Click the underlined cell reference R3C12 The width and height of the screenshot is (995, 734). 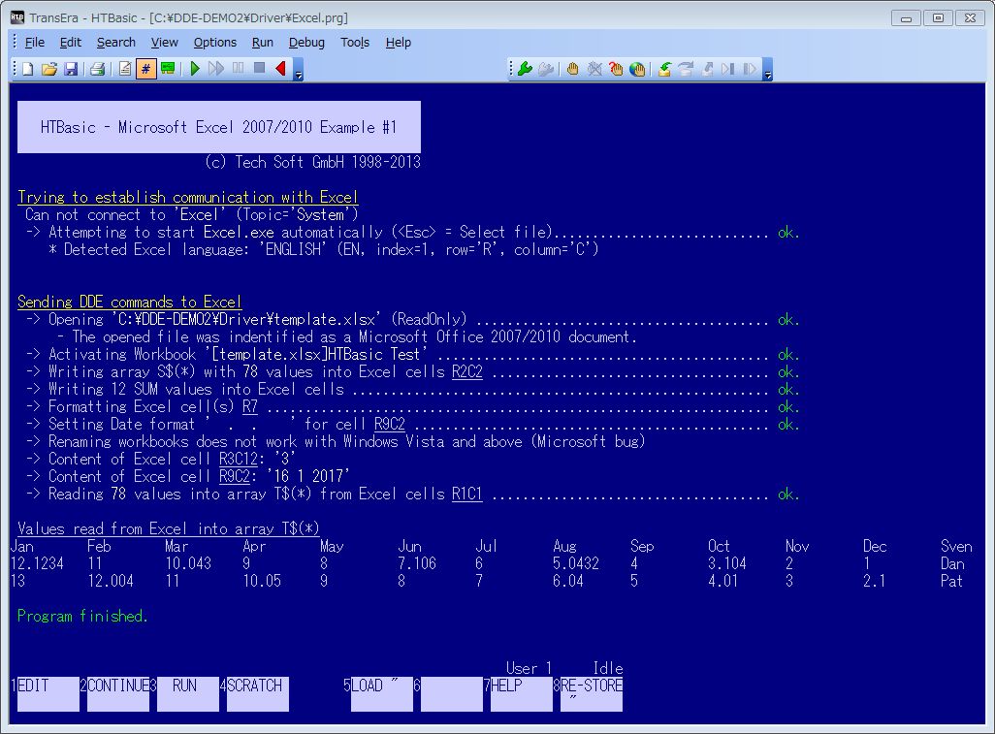click(x=239, y=459)
